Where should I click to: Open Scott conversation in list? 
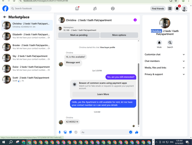point(27,79)
